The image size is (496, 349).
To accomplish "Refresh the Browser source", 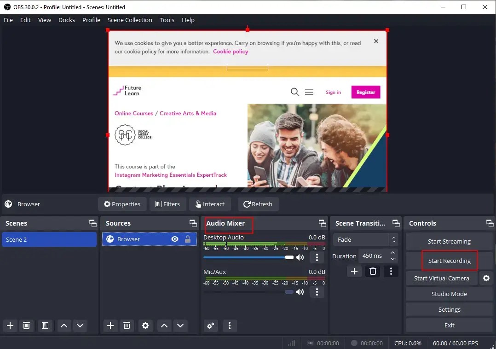I will pyautogui.click(x=258, y=204).
